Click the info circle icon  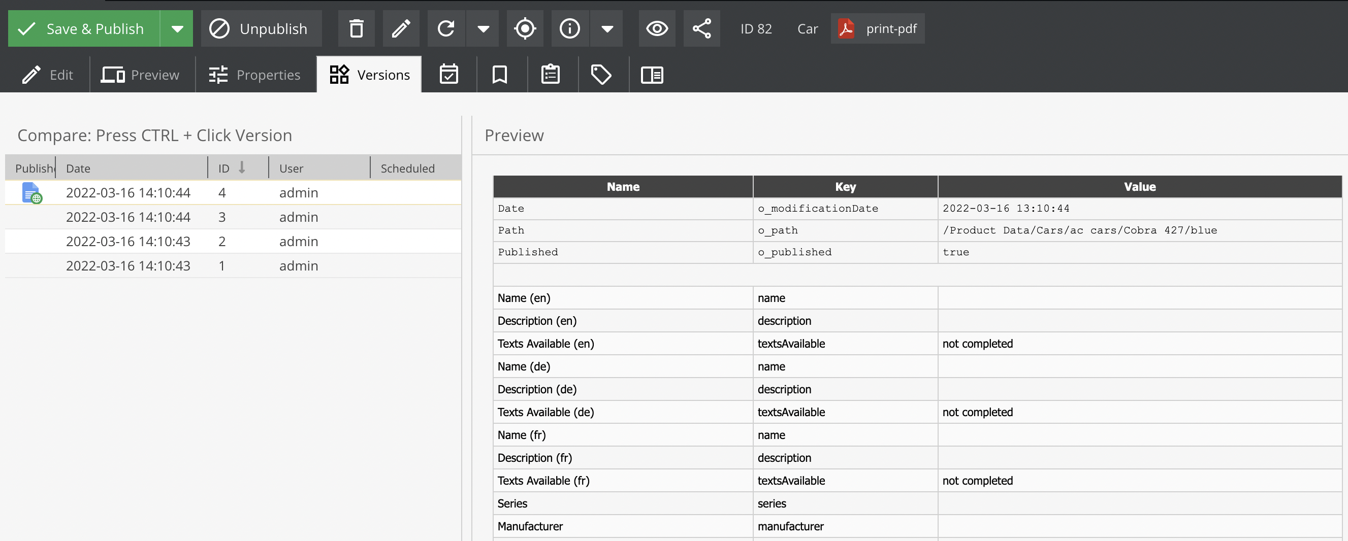pos(570,29)
